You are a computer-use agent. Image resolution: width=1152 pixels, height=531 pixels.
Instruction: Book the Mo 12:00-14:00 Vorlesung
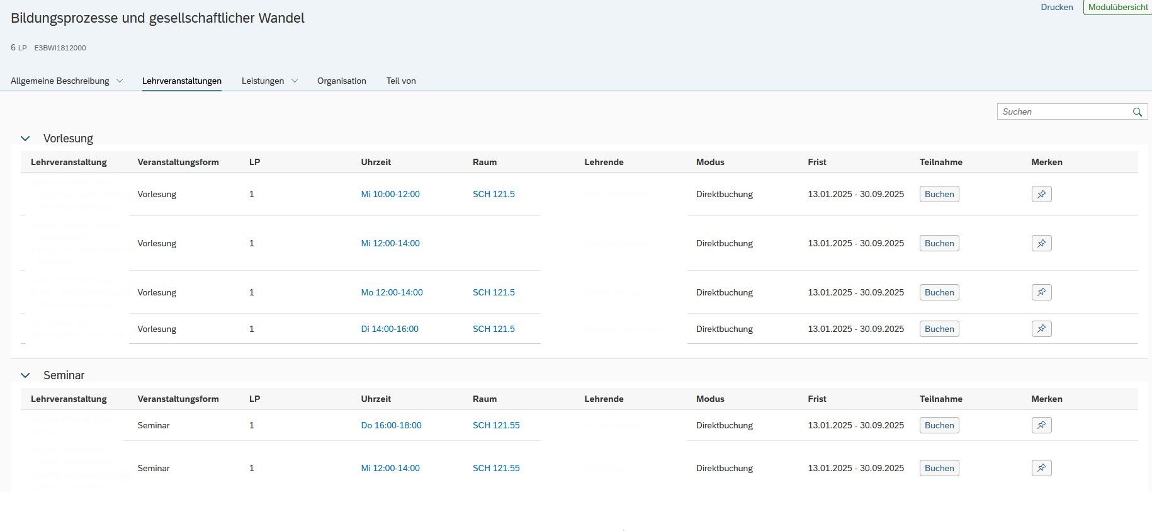(x=939, y=292)
